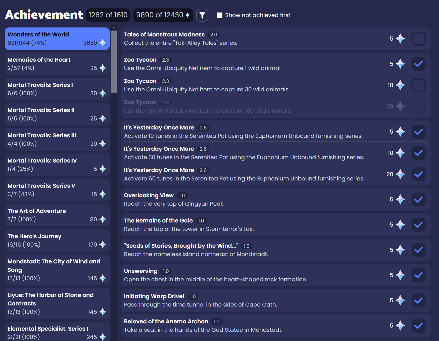Click version 1.0 badge on Overlooking View

pyautogui.click(x=182, y=196)
